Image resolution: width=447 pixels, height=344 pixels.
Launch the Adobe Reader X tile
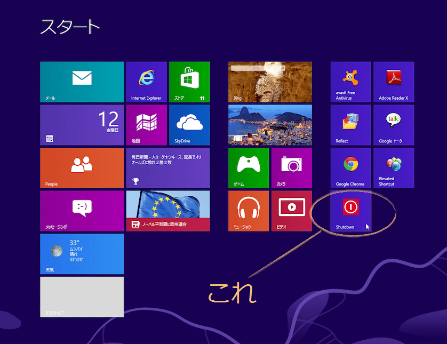(394, 82)
